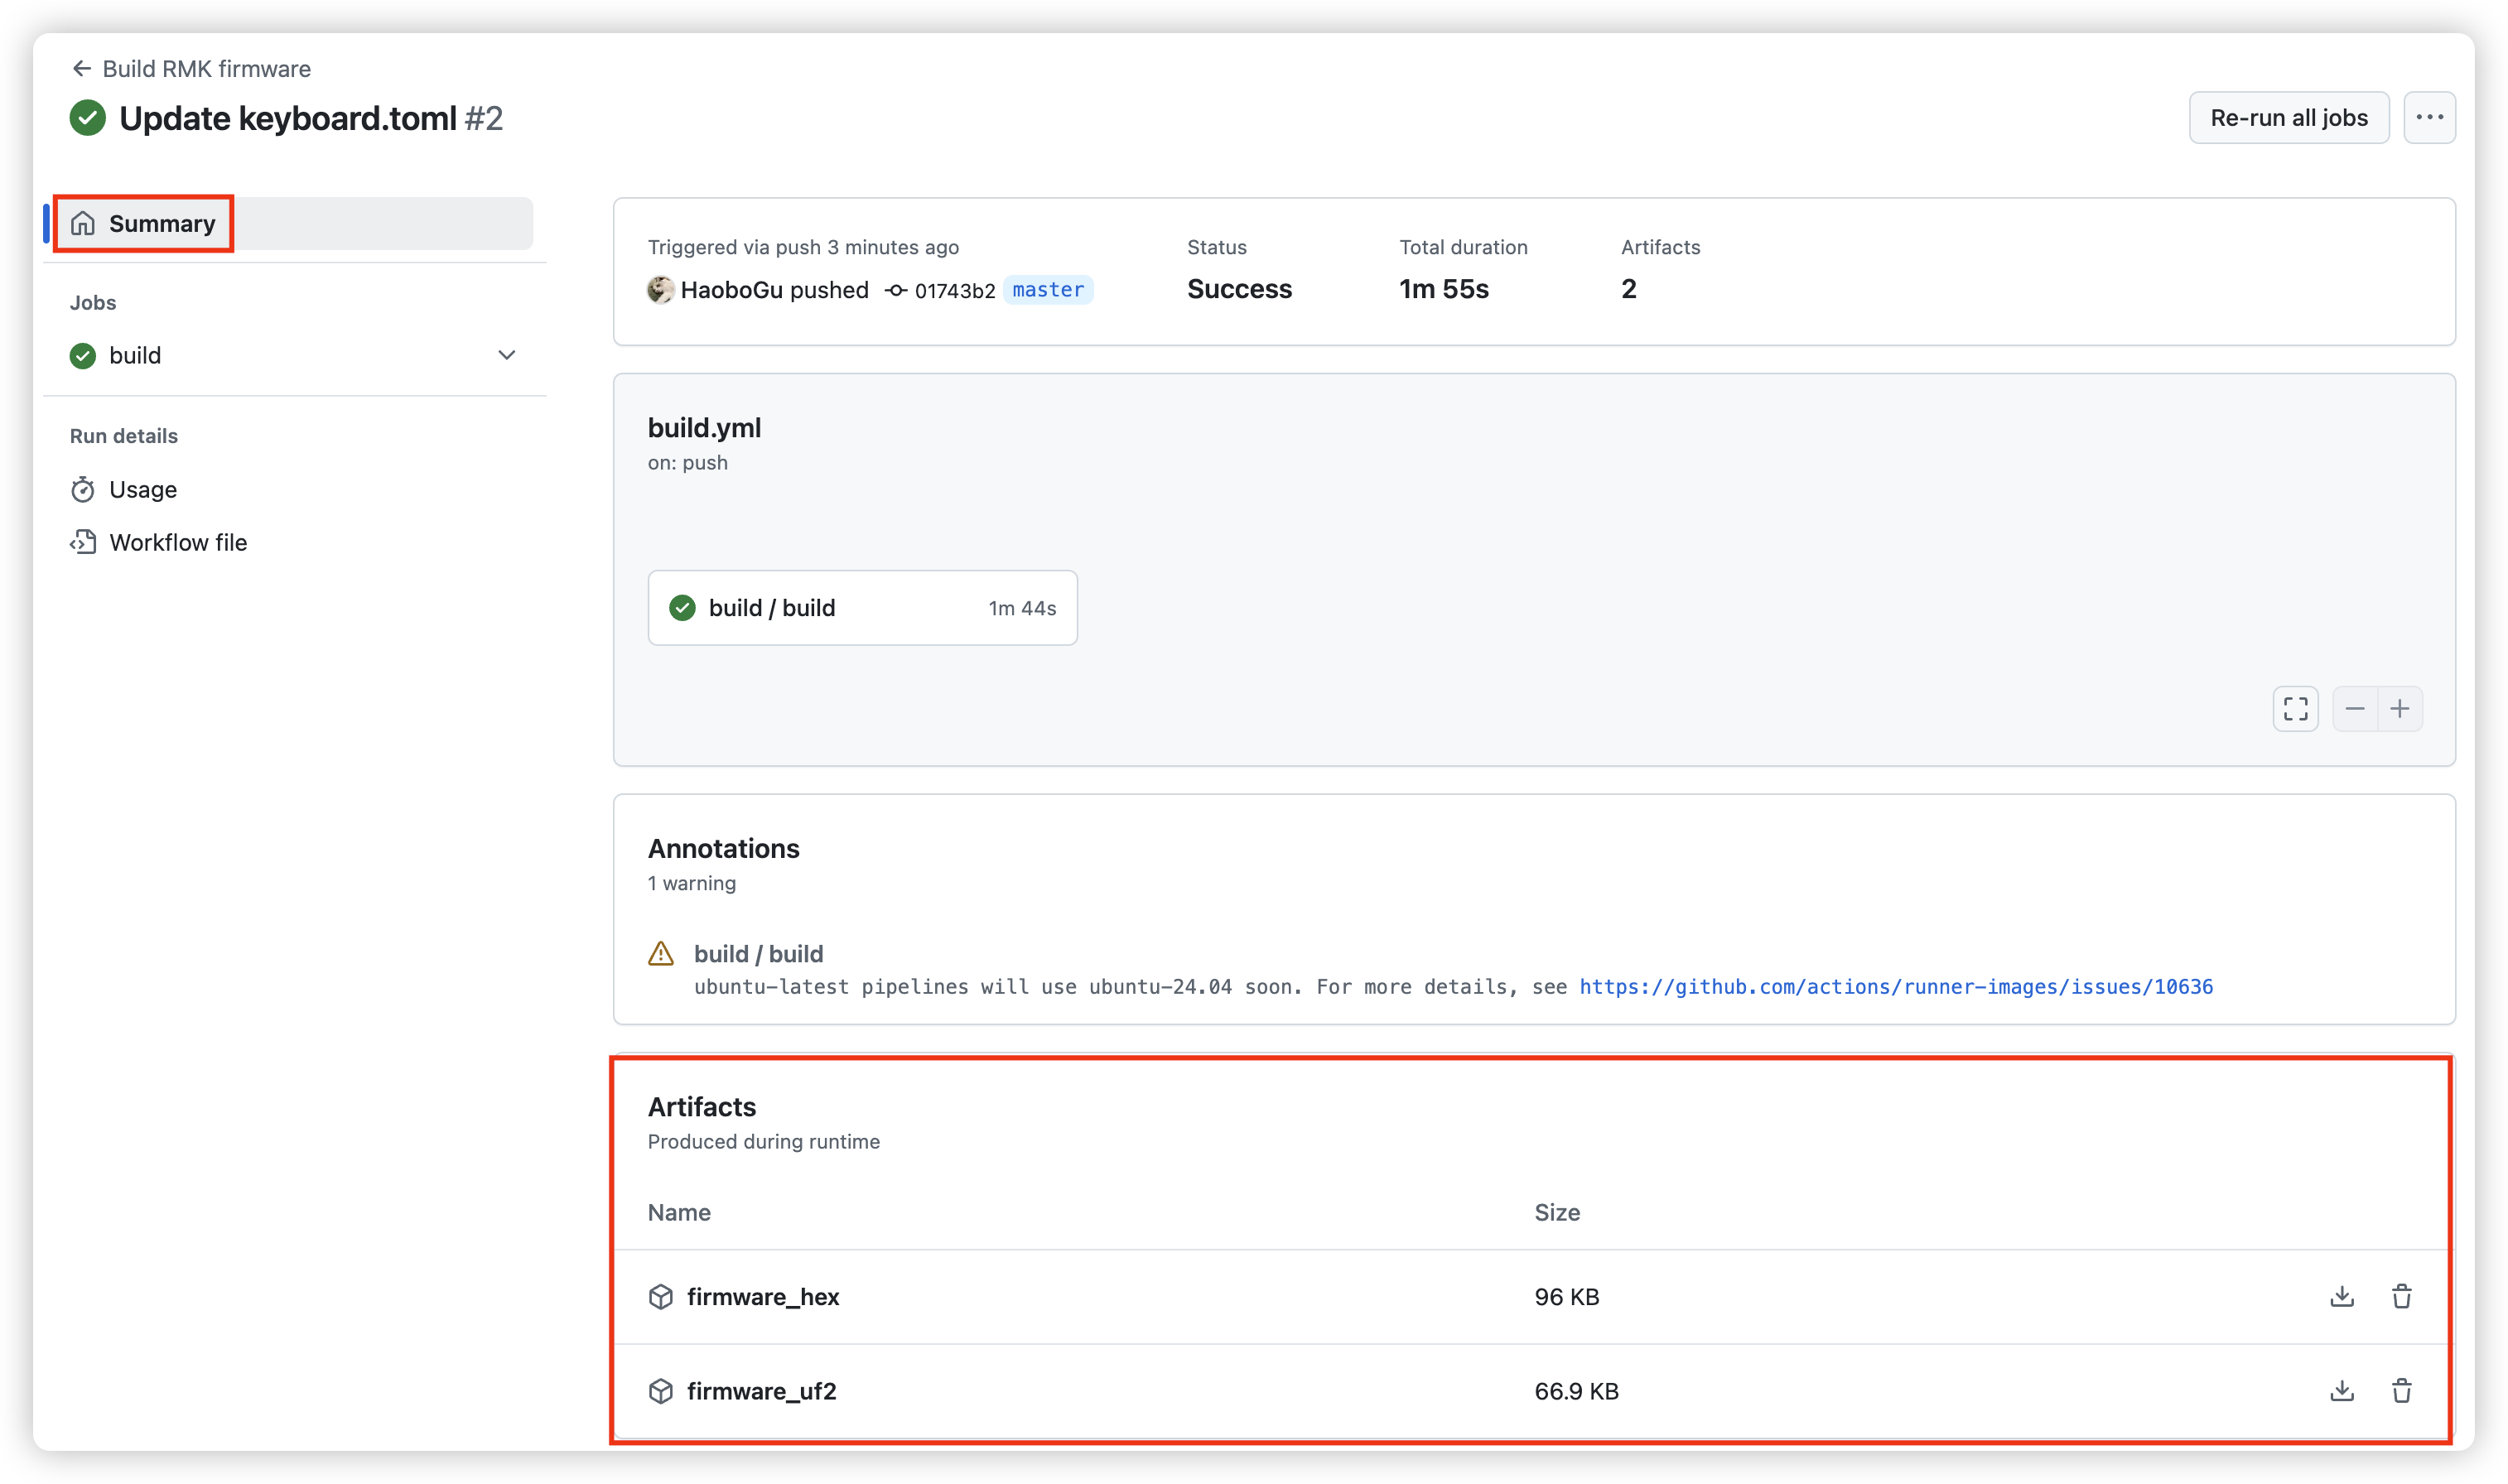Delete the firmware_uf2 artifact

[2401, 1390]
